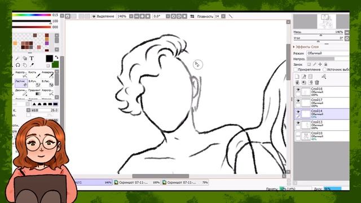
Task: Select the В.Руч. selection pen tool
Action: coord(34,83)
